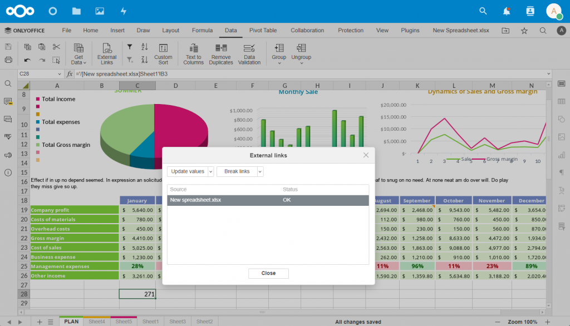The image size is (570, 326).
Task: Select the Remove Duplicates tool
Action: pos(220,53)
